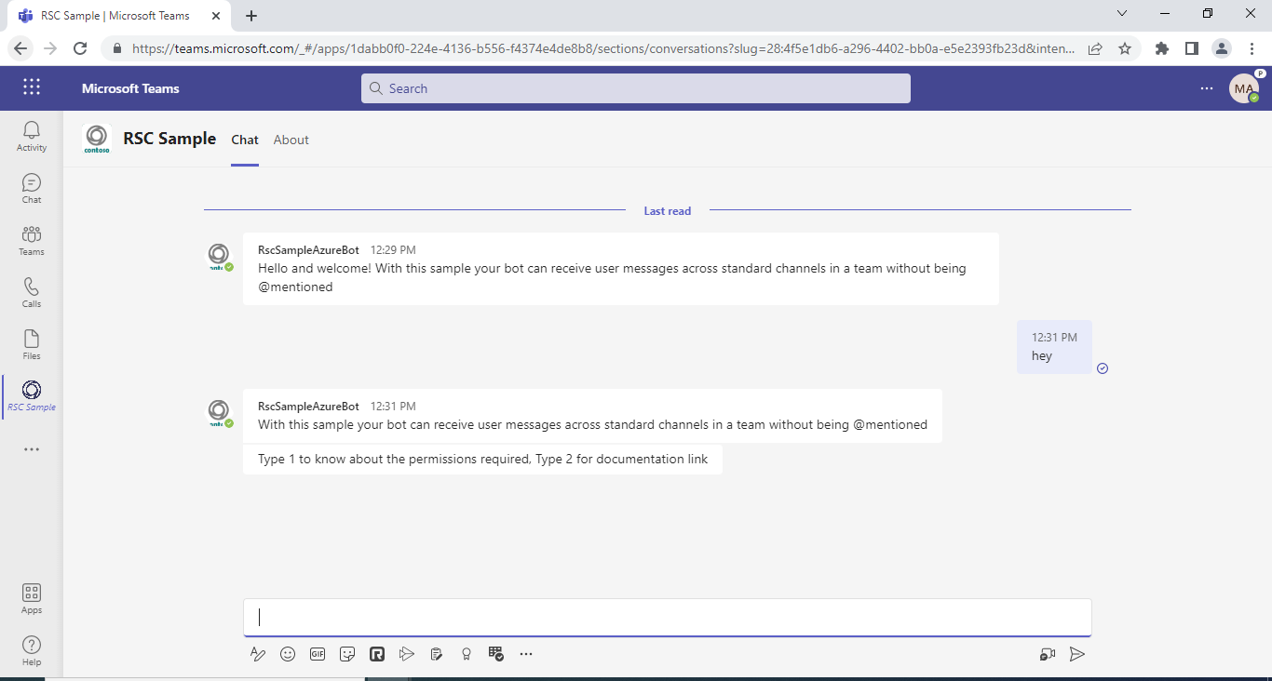The width and height of the screenshot is (1272, 681).
Task: Share this page from the address bar
Action: [1096, 48]
